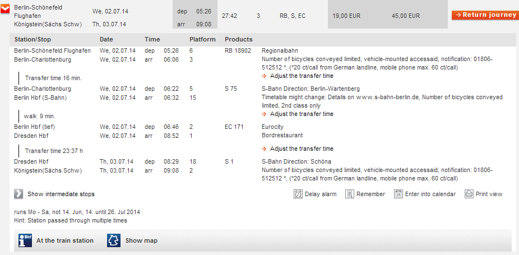Screen dimensions: 519x255
Task: Expand Show intermediate stops arrow
Action: 18,194
